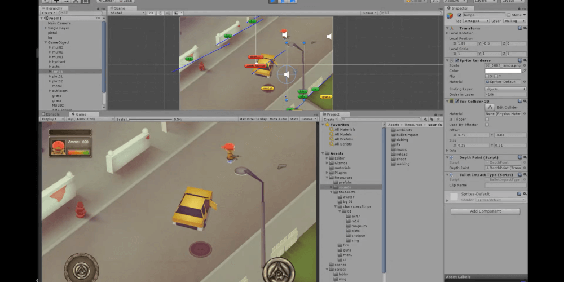Check the Flip X option
Viewport: 564px width, 282px height.
coord(488,76)
